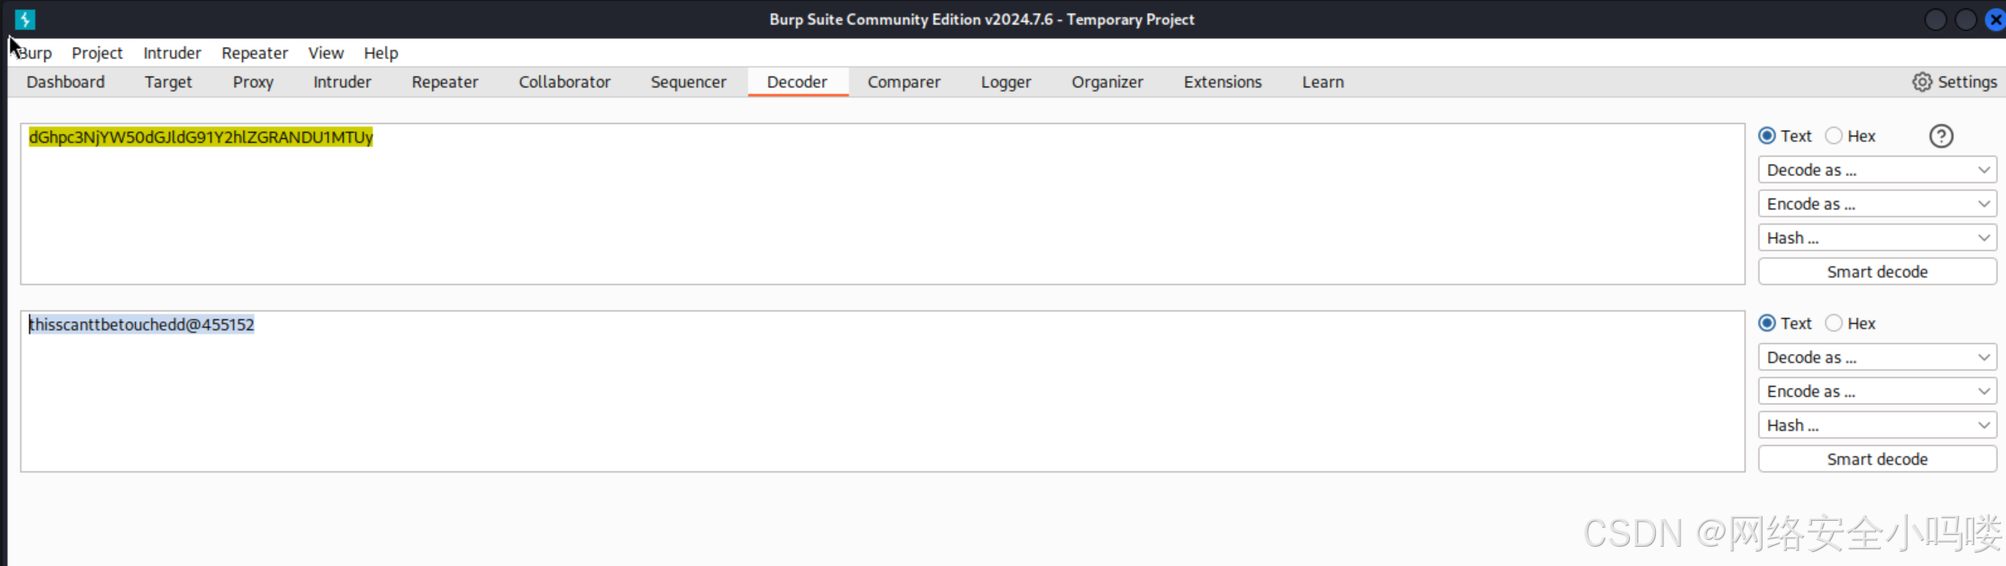The height and width of the screenshot is (566, 2006).
Task: Switch to the Intruder tab
Action: click(342, 82)
